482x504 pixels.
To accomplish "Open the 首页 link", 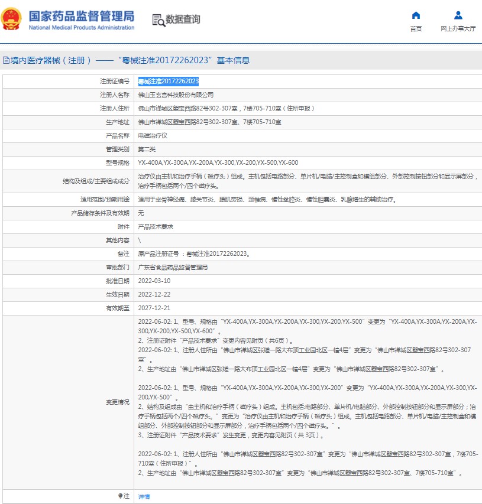I will pos(416,29).
